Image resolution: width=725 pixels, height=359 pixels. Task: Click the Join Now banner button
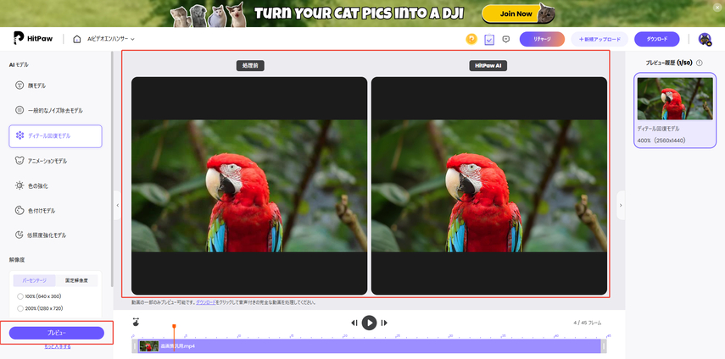click(x=516, y=14)
